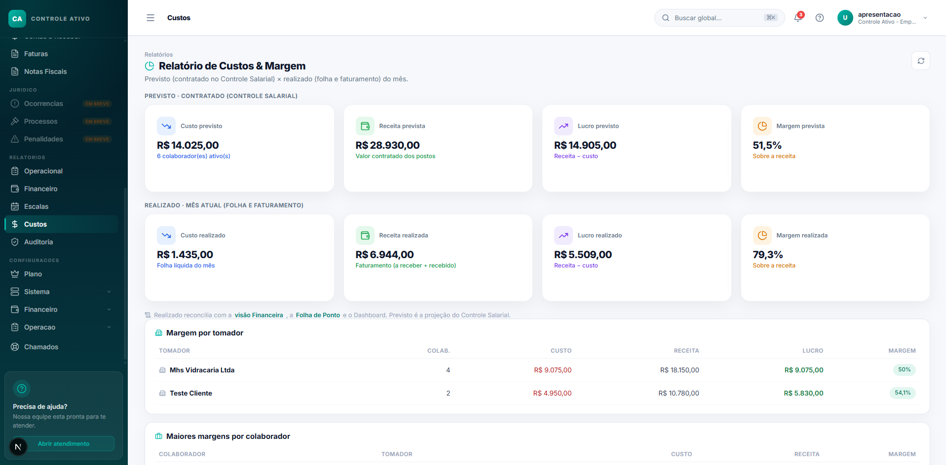Follow the visão Financeira link

[259, 315]
